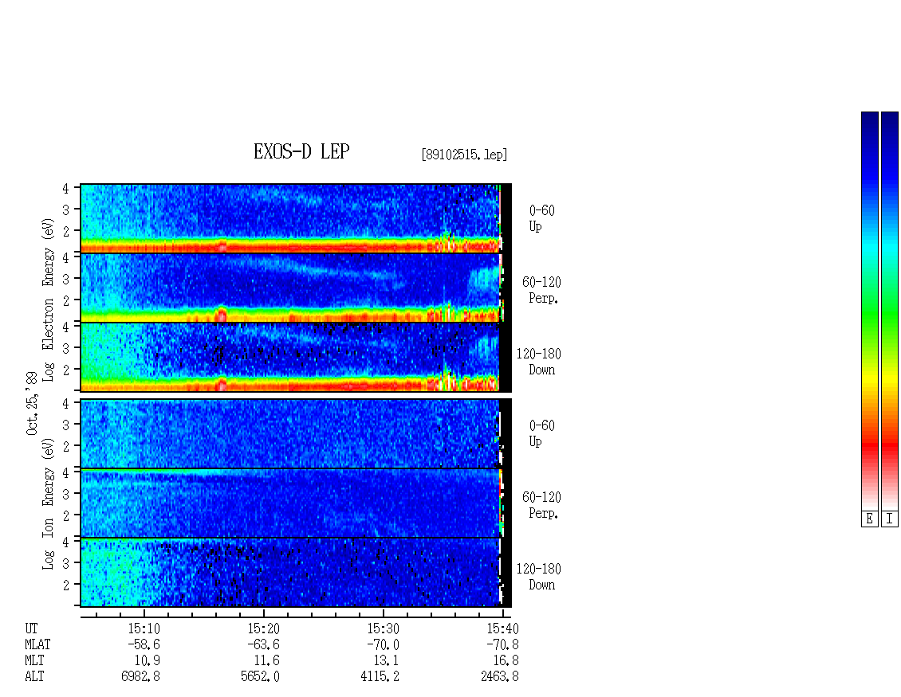Screen dimensions: 901x697
Task: Click the EXOS-D LEP plot title
Action: [301, 151]
